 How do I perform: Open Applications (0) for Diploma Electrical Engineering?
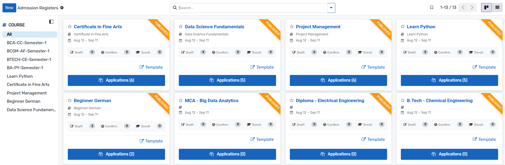[x=338, y=154]
